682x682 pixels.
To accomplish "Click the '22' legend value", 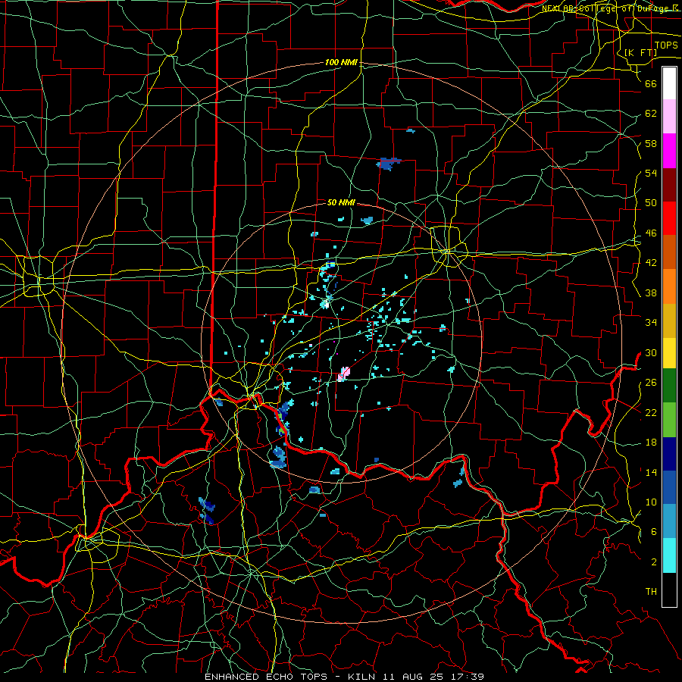I will (x=651, y=412).
